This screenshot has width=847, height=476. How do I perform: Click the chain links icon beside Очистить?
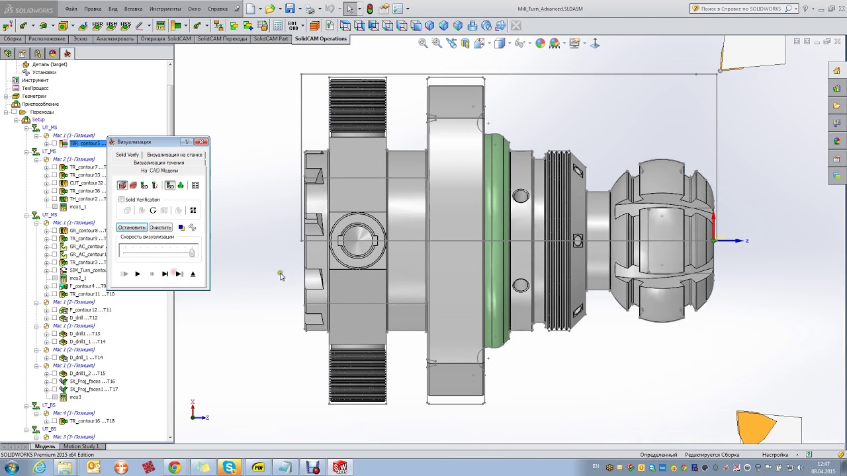pos(192,227)
